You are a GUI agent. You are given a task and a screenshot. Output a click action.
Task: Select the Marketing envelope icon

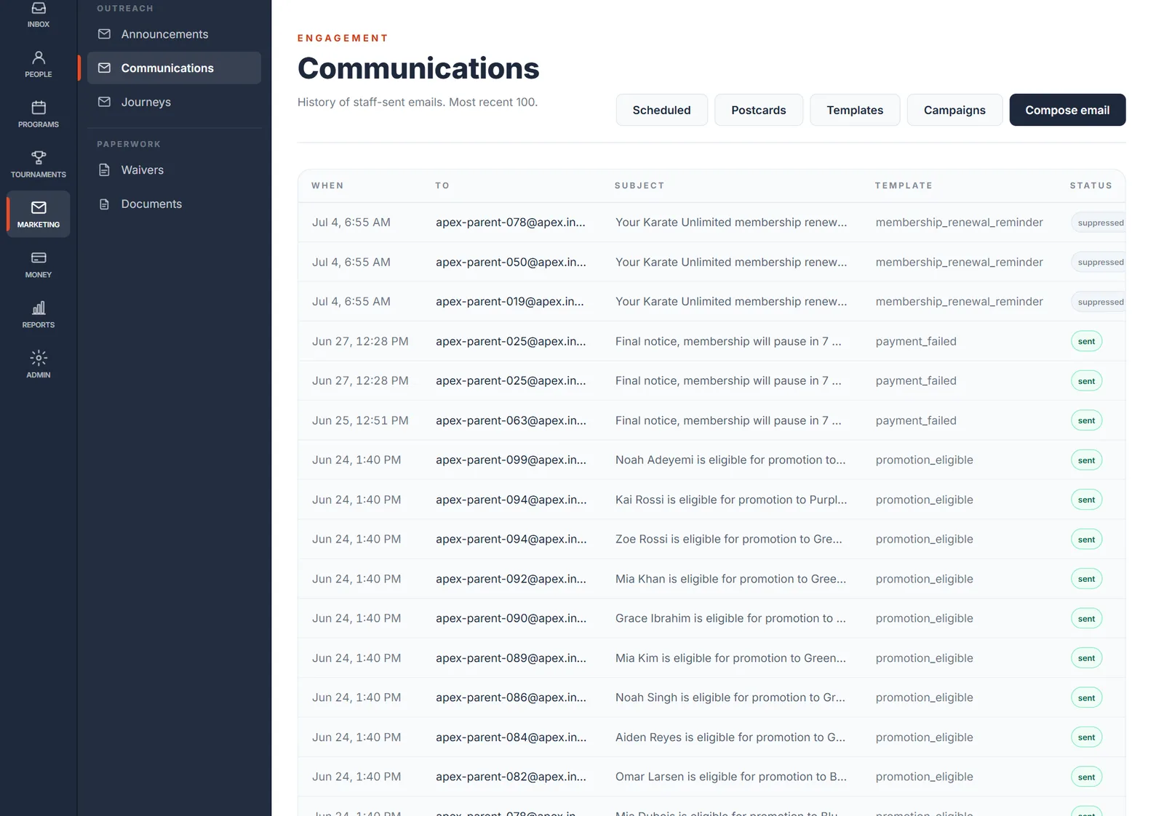coord(39,208)
